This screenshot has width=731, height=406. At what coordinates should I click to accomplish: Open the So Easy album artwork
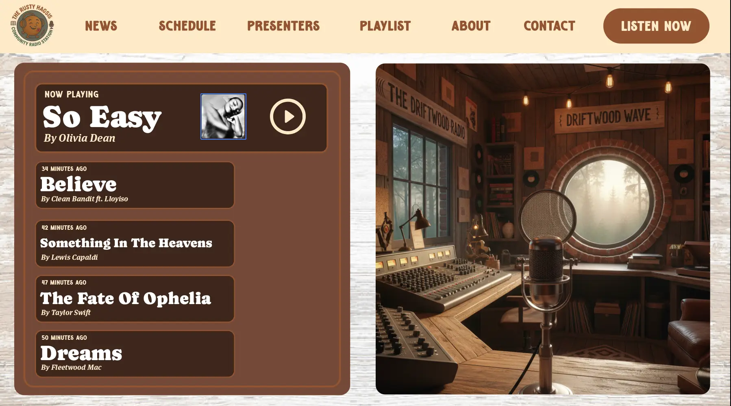click(223, 117)
